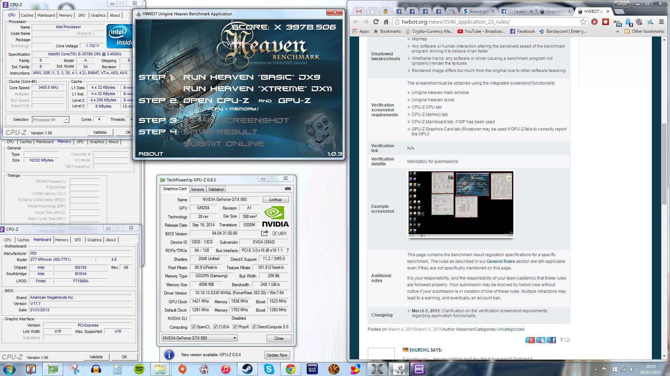Open SPD tab in top CPU-Z window
Image resolution: width=670 pixels, height=376 pixels.
(x=81, y=15)
